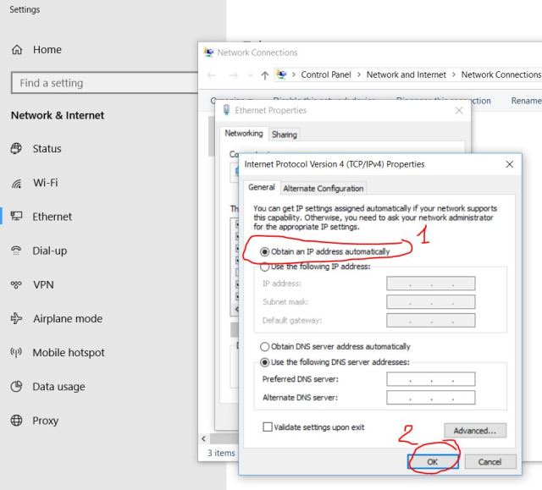Click the up arrow in Network Connections

pyautogui.click(x=265, y=75)
